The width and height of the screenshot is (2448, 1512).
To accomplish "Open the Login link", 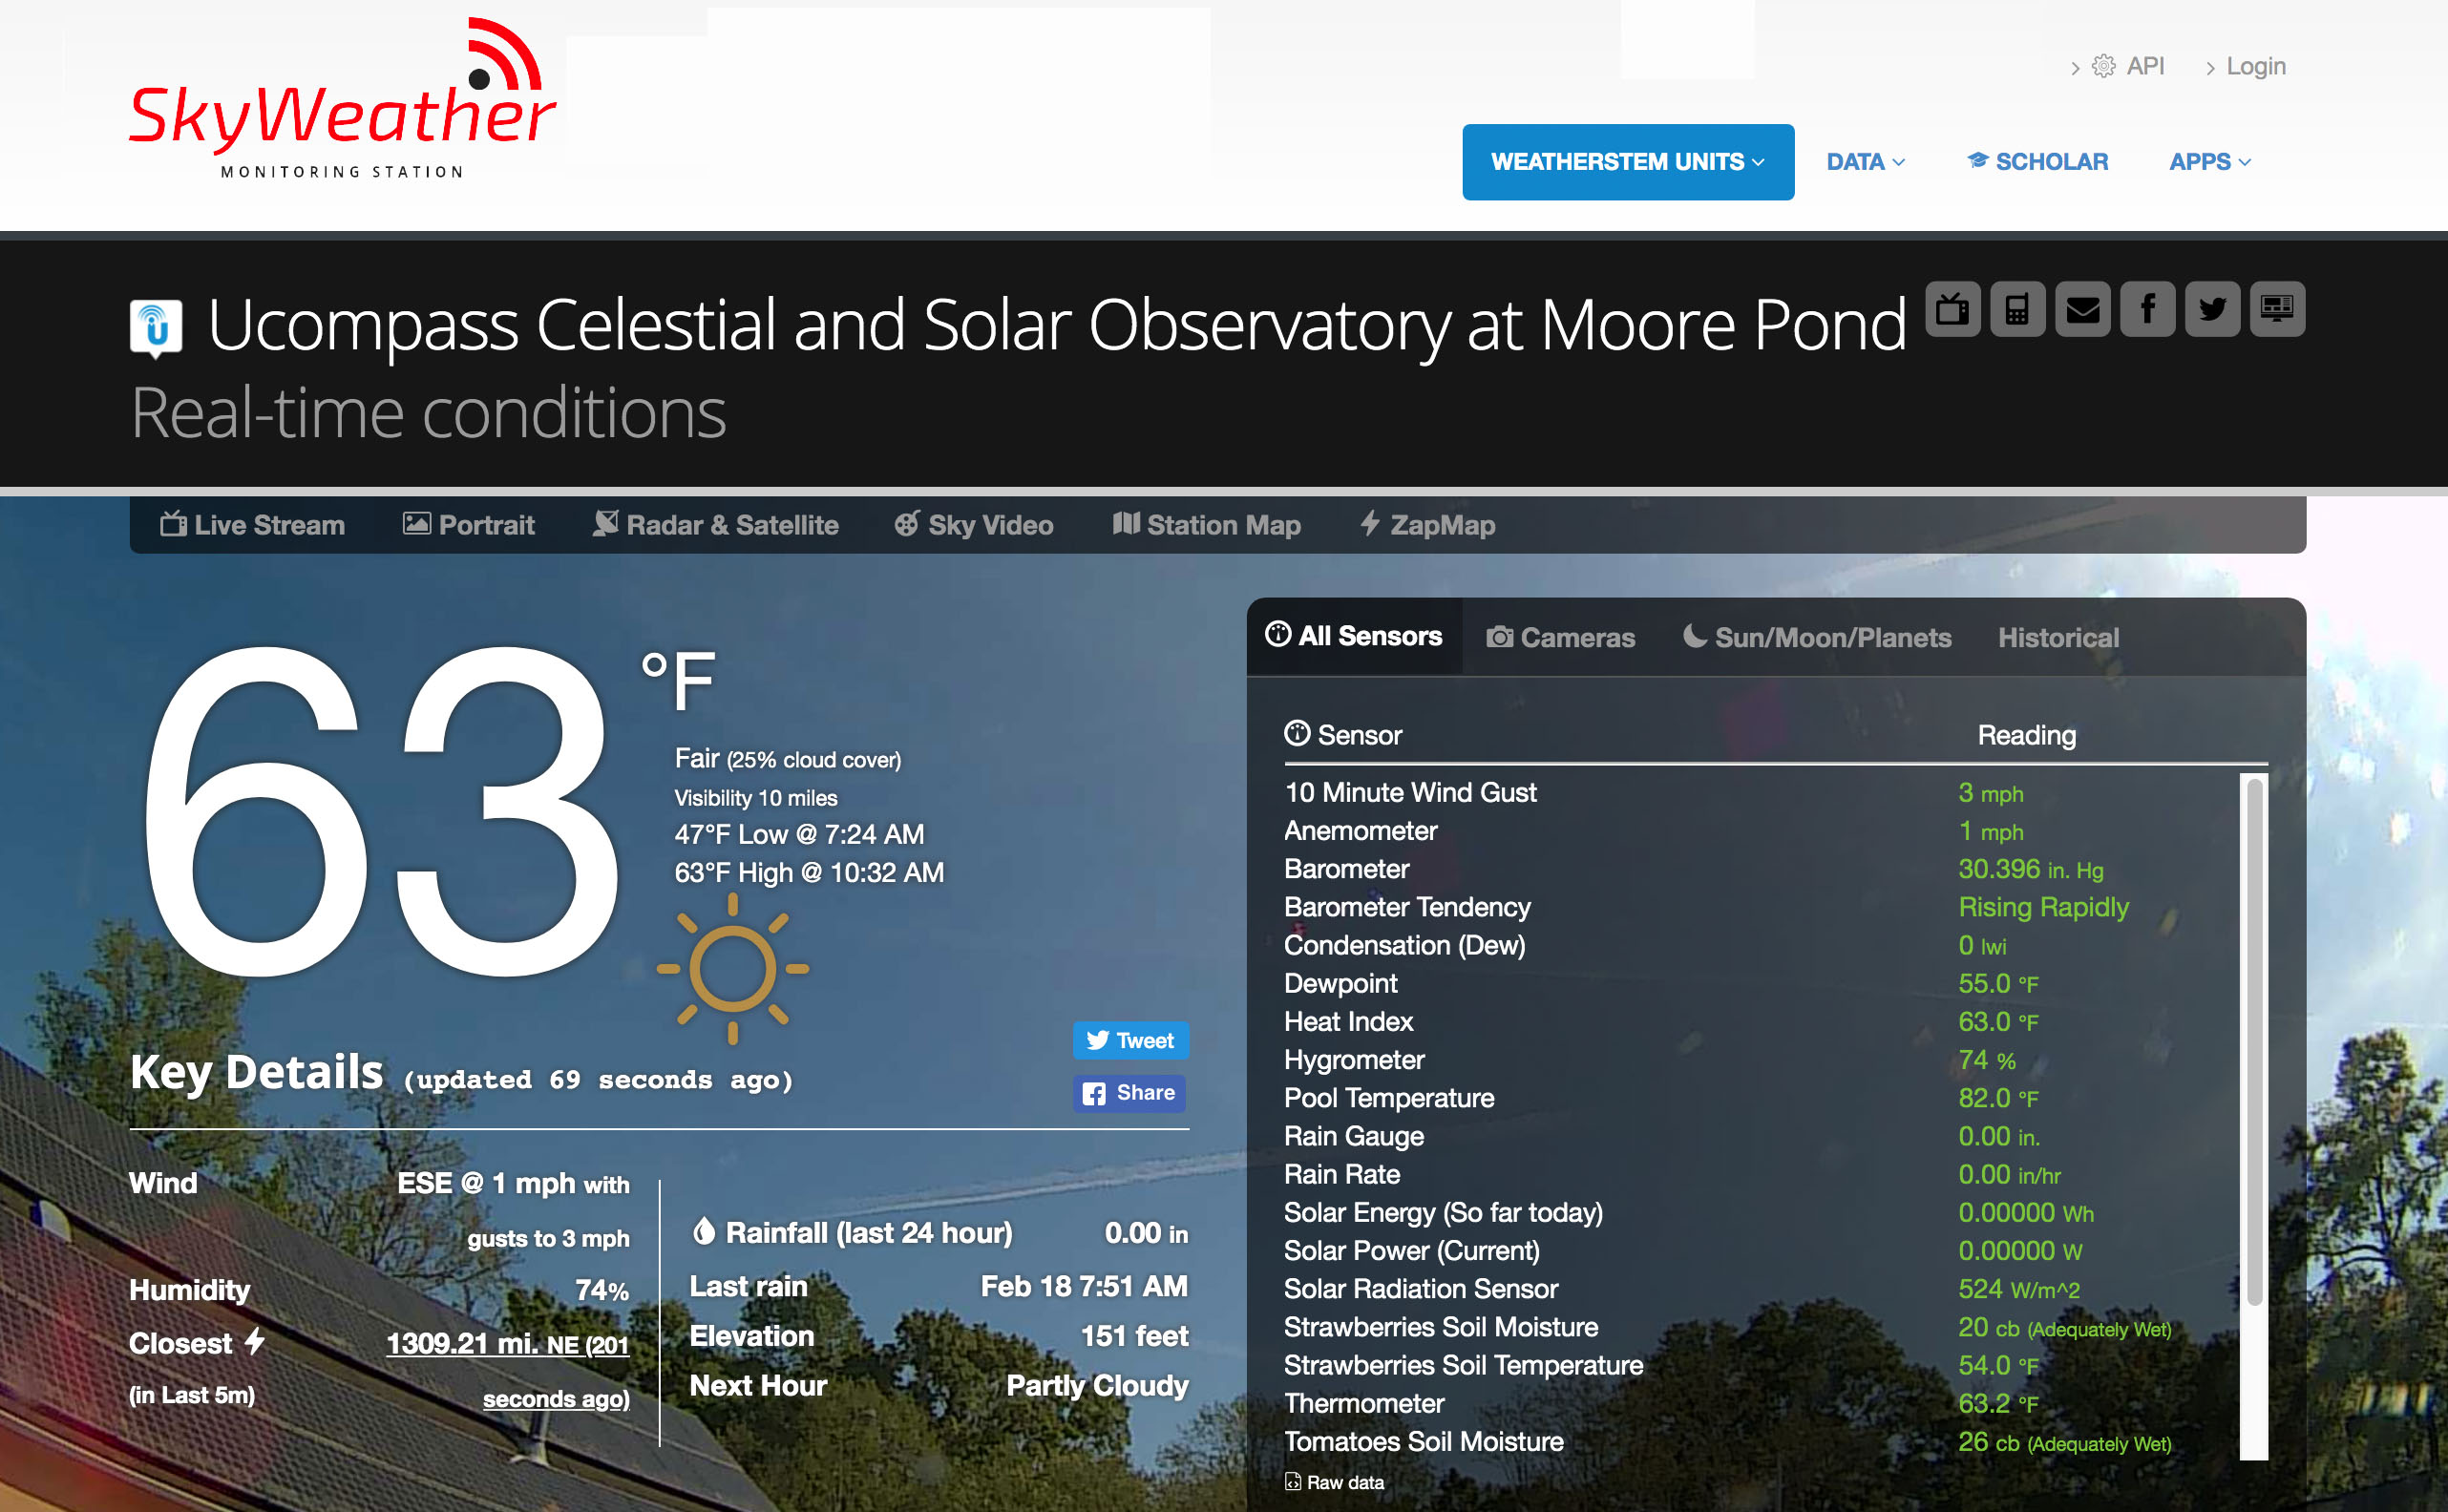I will 2255,66.
